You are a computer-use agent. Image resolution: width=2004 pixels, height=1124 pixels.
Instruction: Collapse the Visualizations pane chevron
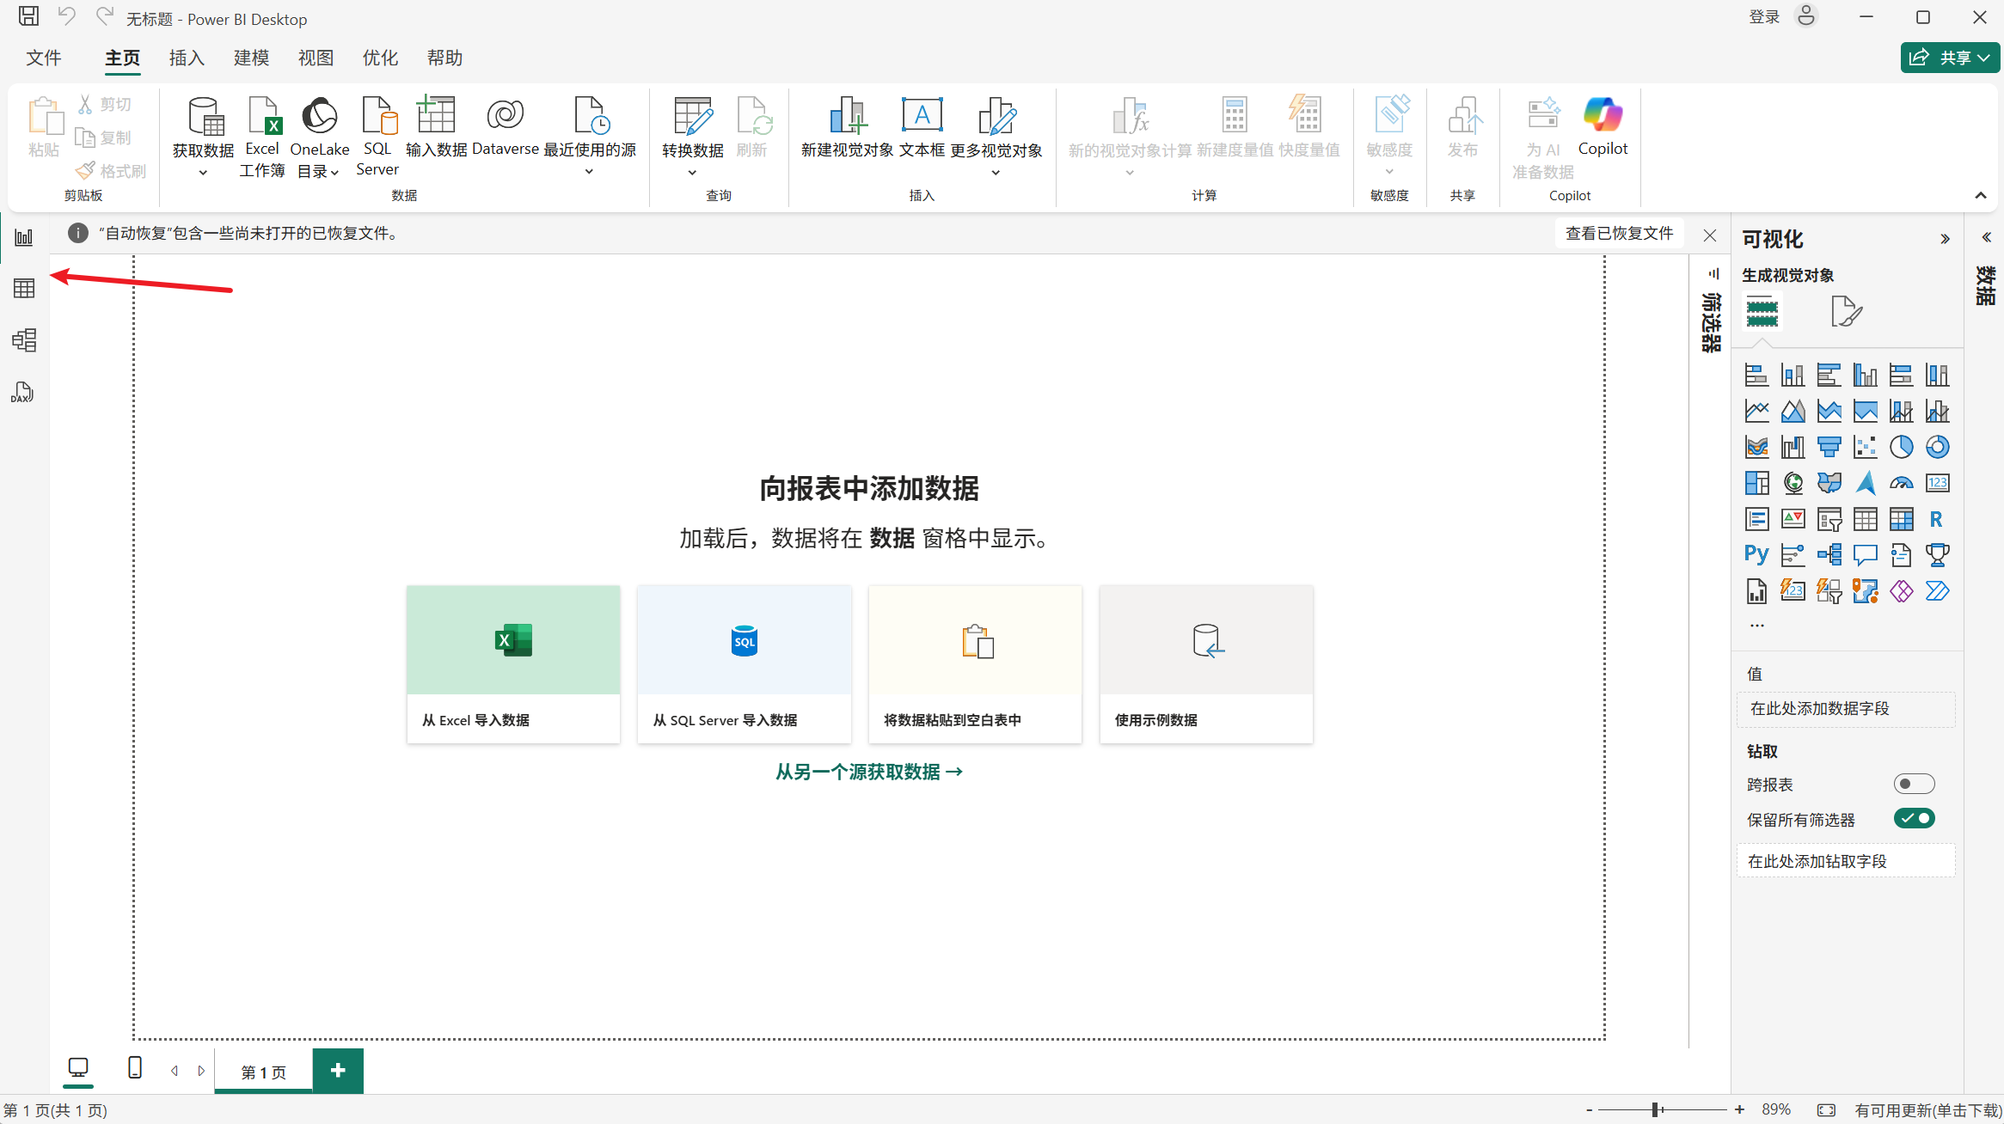1945,239
